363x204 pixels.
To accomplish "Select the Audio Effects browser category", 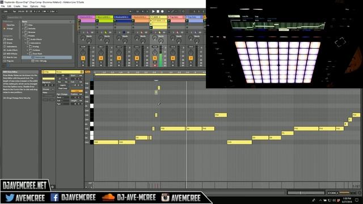I will 10,50.
